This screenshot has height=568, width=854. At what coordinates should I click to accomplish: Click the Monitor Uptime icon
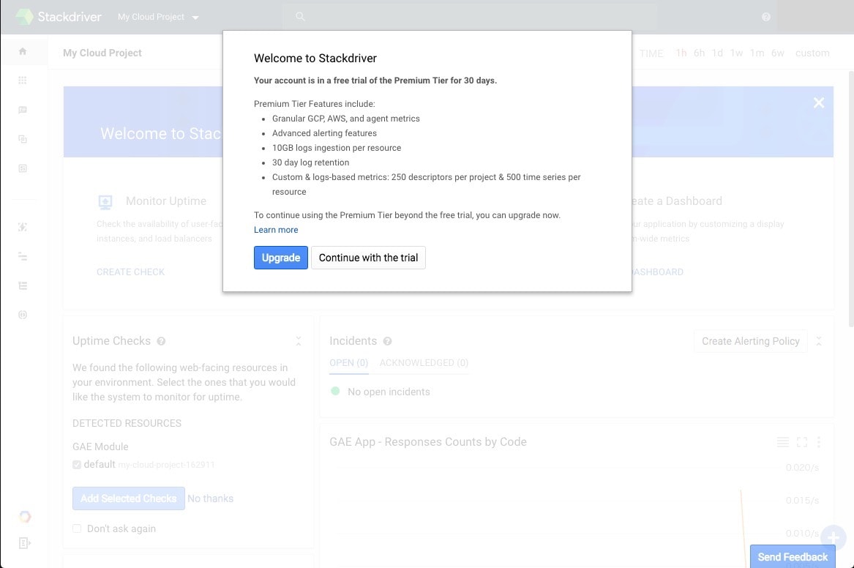pos(105,202)
